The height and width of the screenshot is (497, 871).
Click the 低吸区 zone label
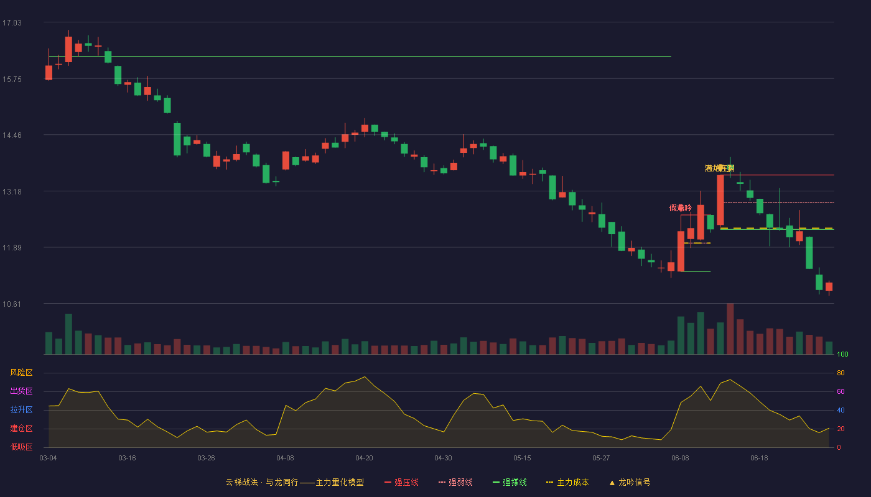coord(21,447)
